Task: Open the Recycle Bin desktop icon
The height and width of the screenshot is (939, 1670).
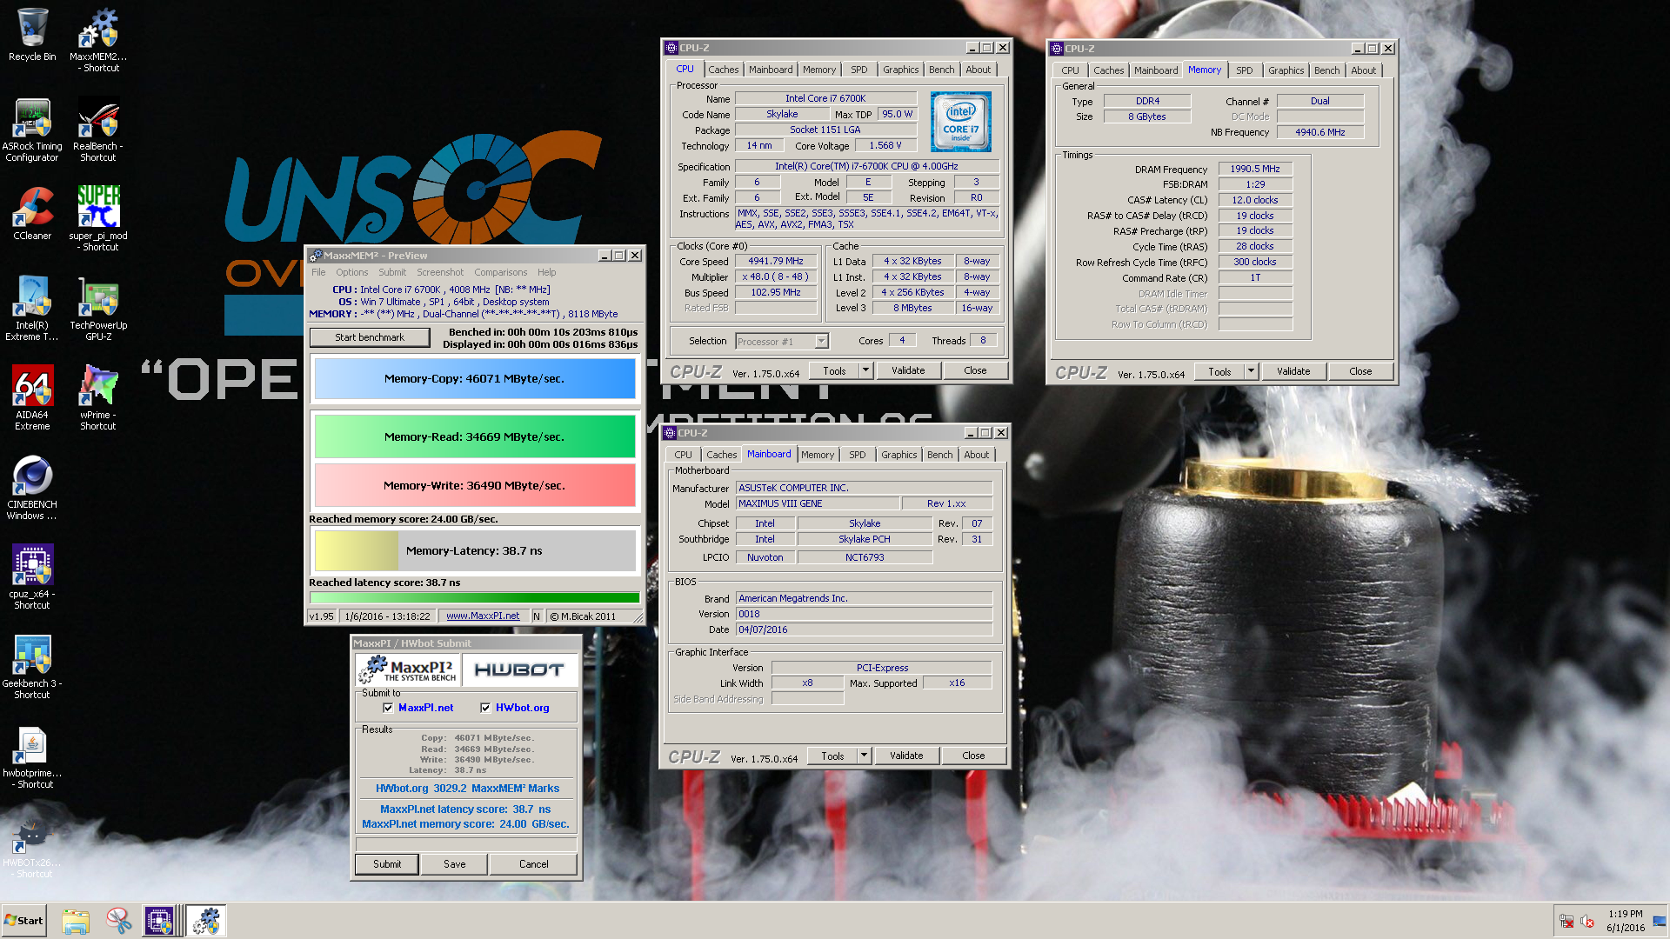Action: [32, 36]
